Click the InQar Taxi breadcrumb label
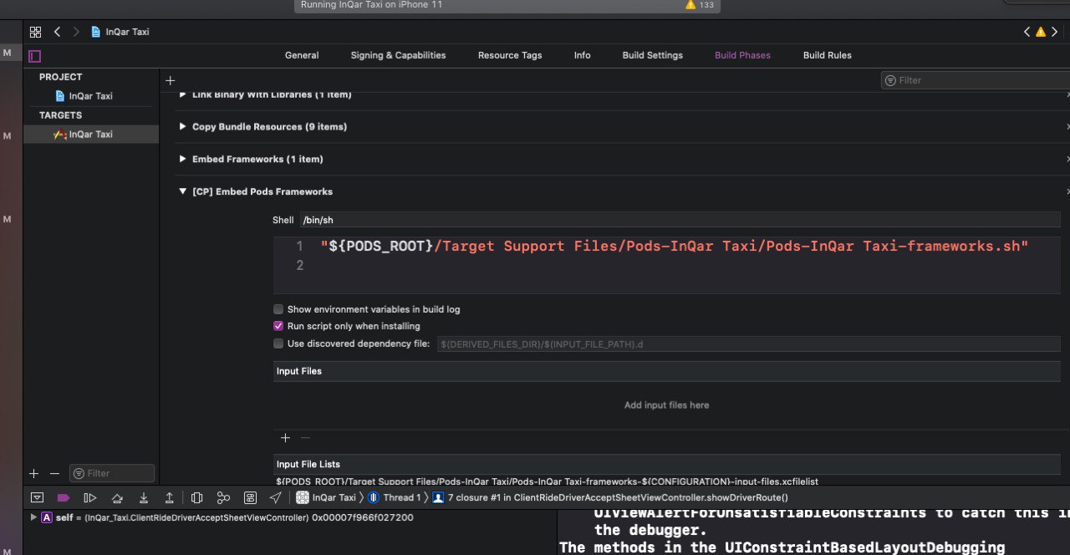The width and height of the screenshot is (1070, 555). 127,32
